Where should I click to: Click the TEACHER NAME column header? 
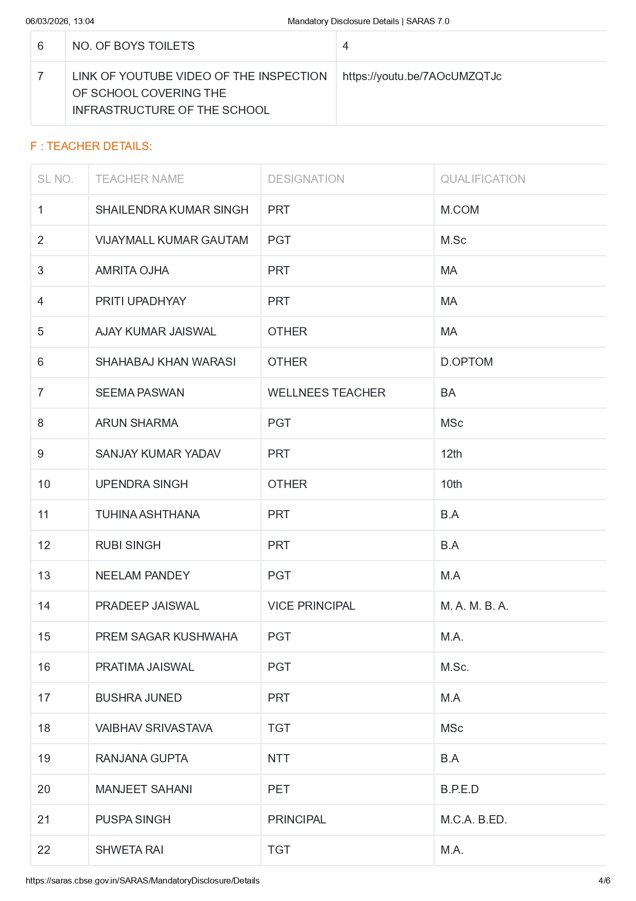[140, 179]
